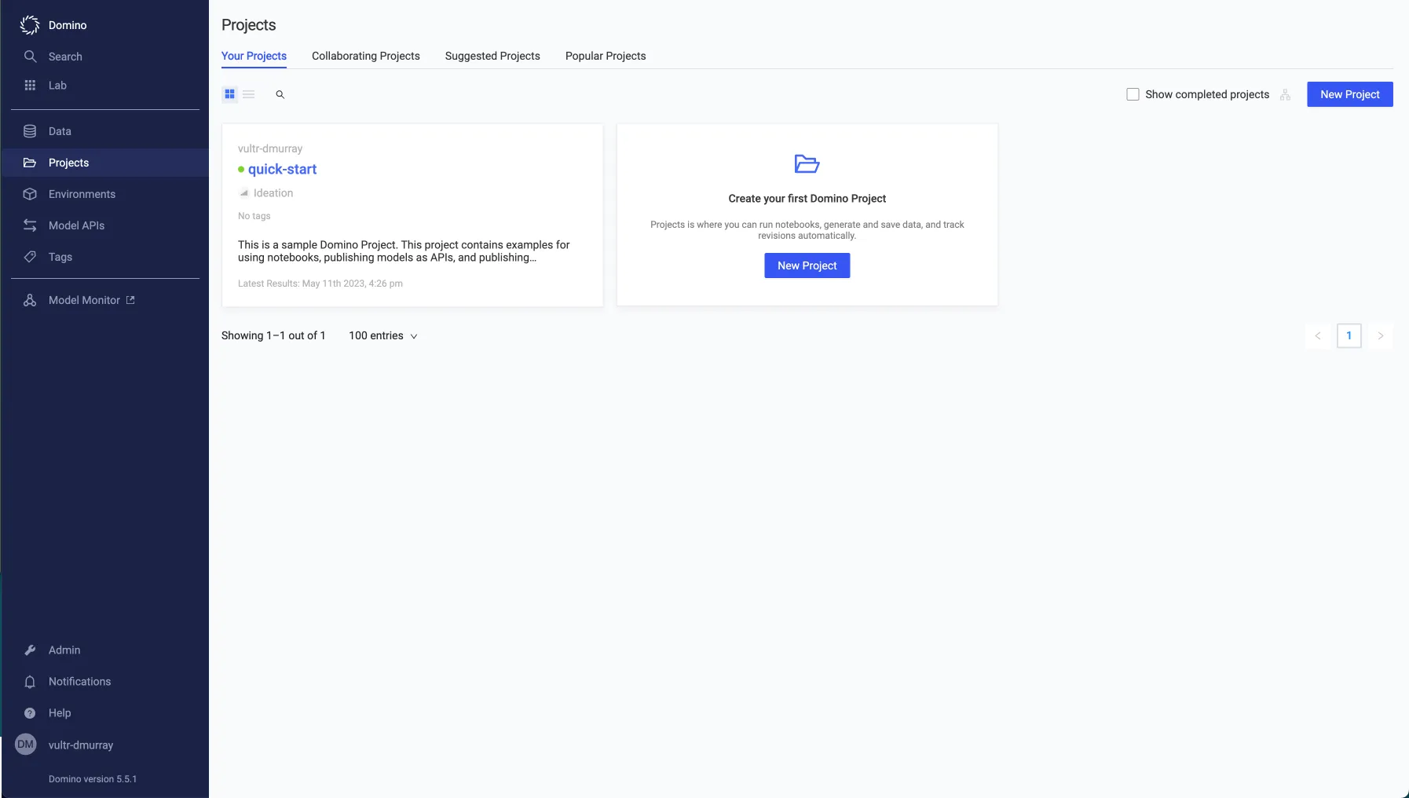Click the Domino brand name text
1409x798 pixels.
[68, 25]
